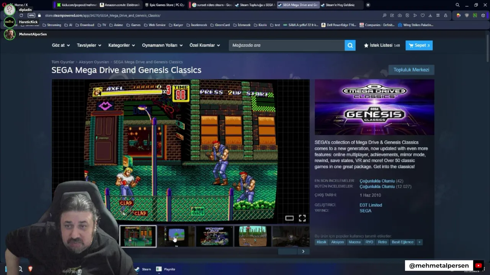Click the browser tab search magnifier icon
The image size is (490, 275).
point(457,5)
